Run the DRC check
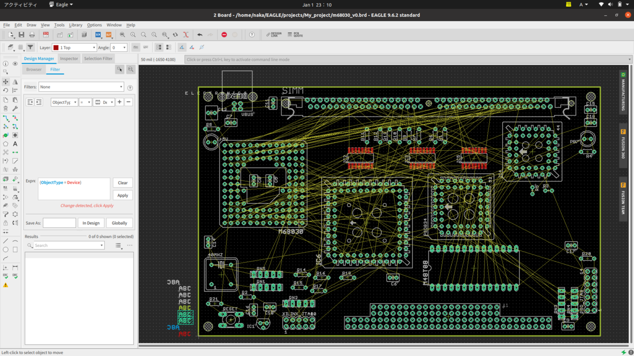This screenshot has height=356, width=634. pos(15,276)
